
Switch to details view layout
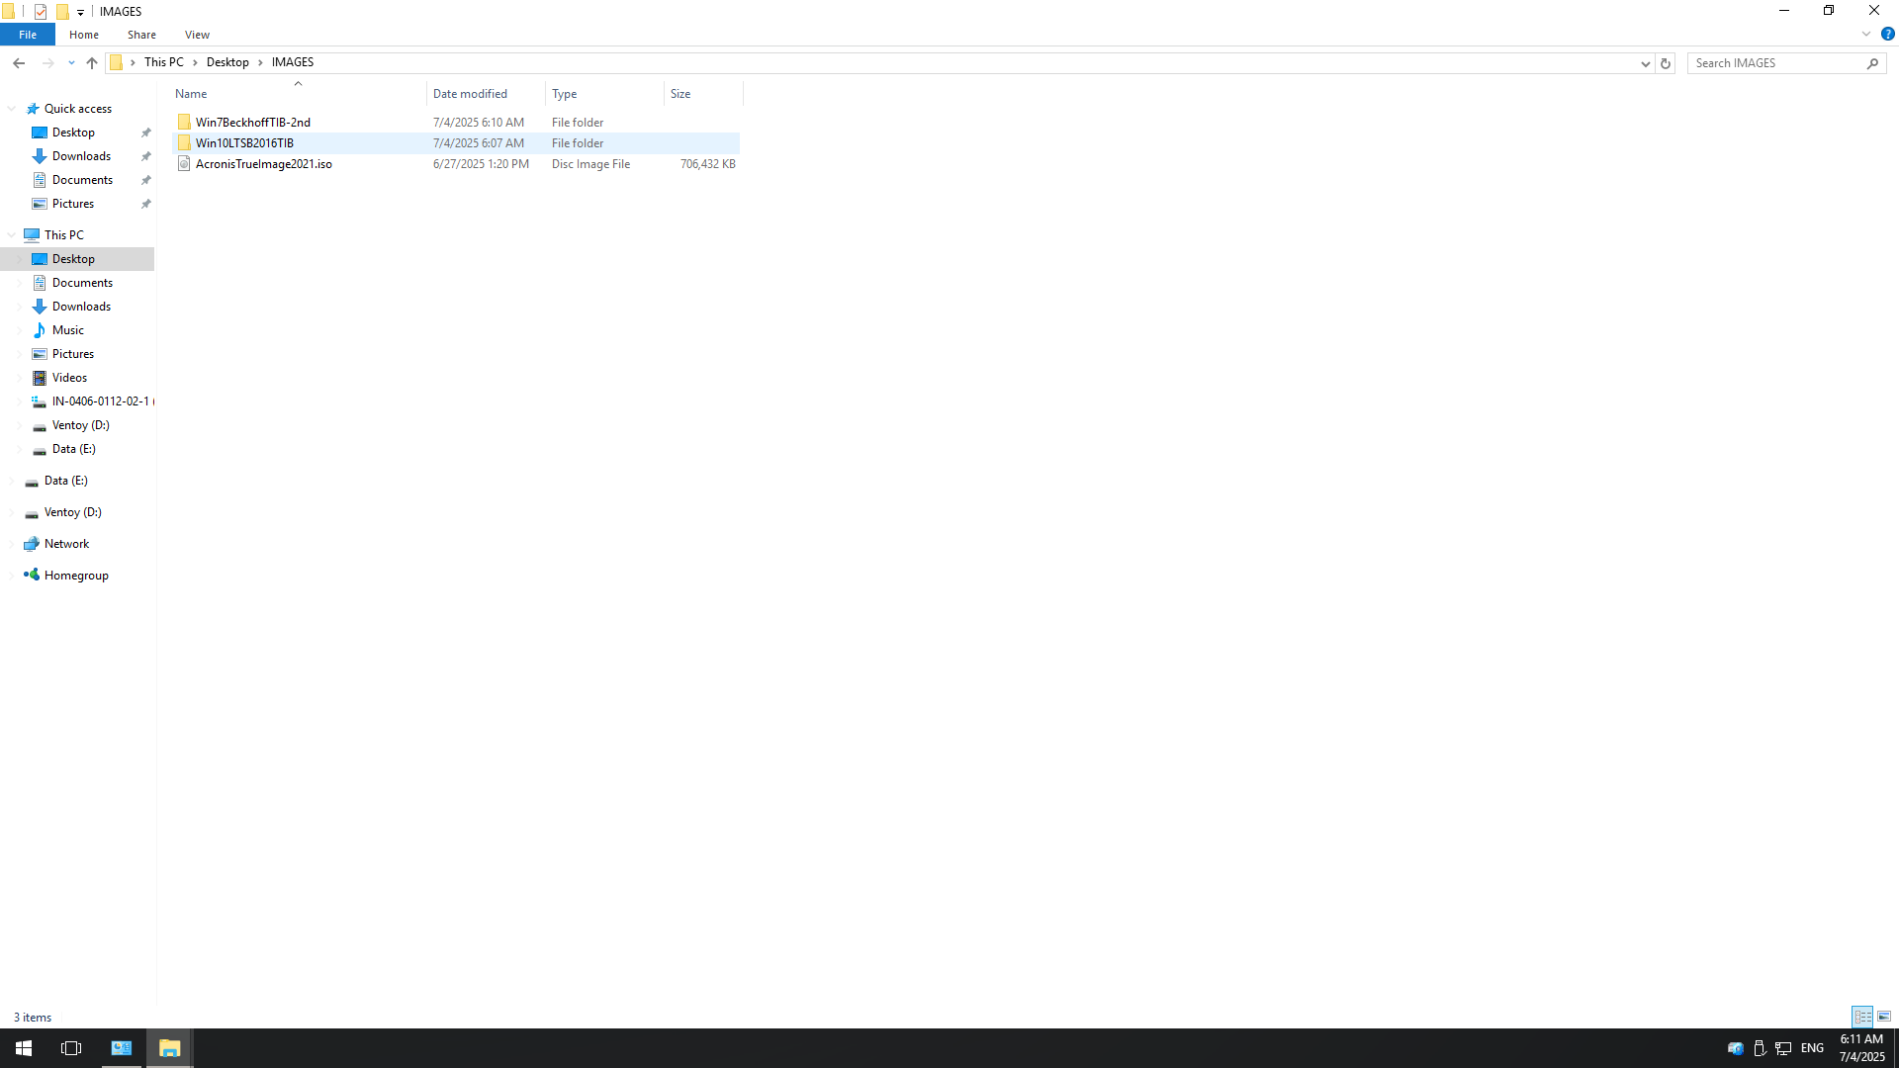coord(1862,1017)
